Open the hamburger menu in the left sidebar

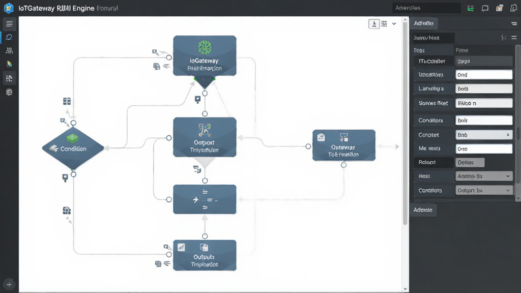tap(9, 23)
